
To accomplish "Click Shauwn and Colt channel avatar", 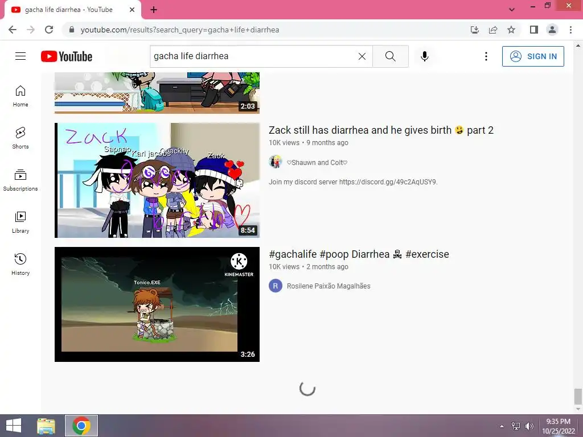I will (276, 162).
